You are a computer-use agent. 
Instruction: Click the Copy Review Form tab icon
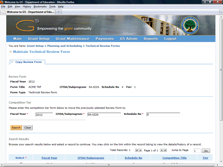coord(12,62)
